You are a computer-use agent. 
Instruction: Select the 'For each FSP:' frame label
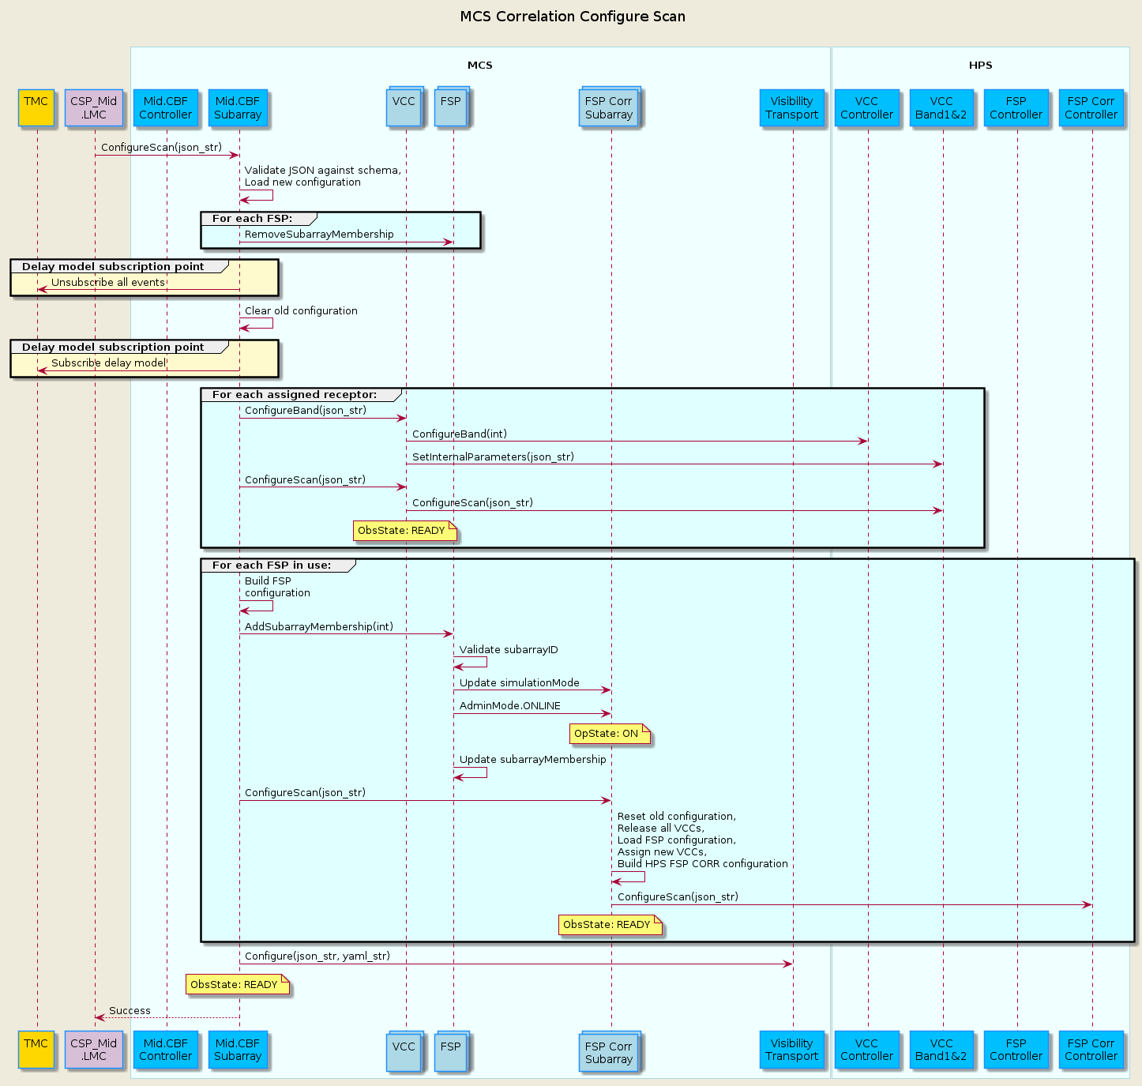tap(252, 219)
